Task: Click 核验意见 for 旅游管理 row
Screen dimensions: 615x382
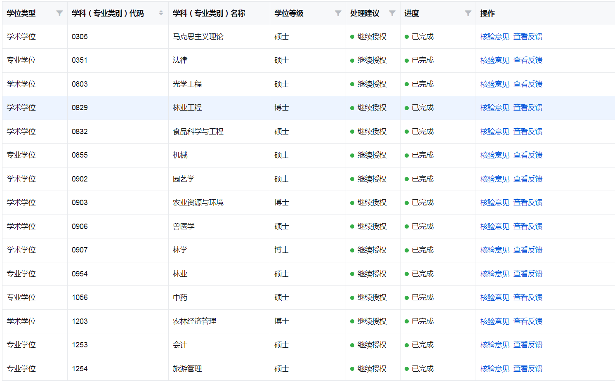Action: [495, 369]
